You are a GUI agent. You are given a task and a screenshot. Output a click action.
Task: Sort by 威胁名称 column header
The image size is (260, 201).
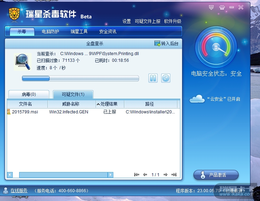(x=72, y=104)
